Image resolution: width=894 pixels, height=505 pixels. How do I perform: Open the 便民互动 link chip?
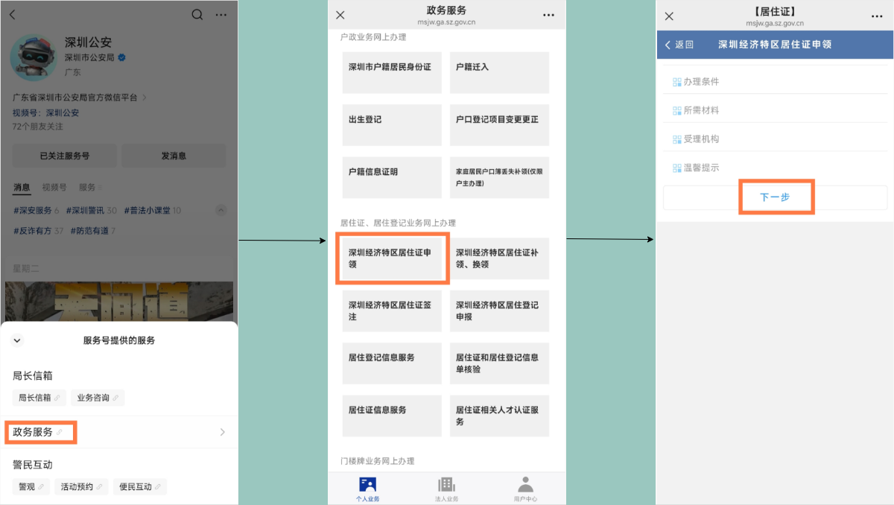click(x=139, y=486)
